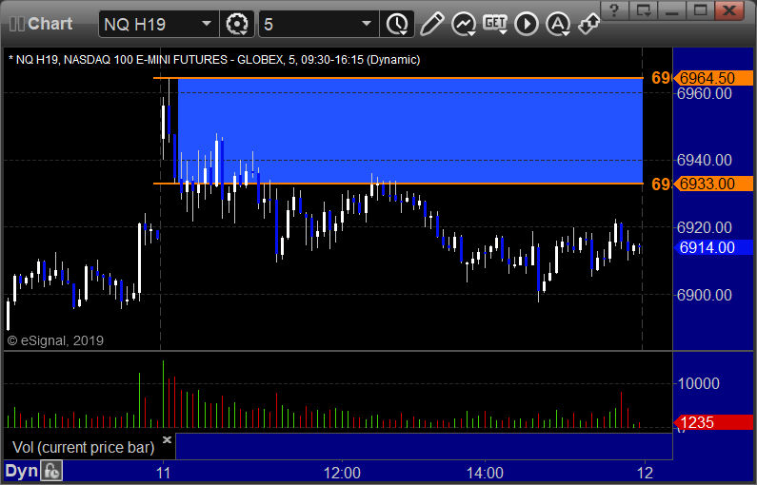Click the question mark help button
This screenshot has height=485, width=757.
click(614, 10)
